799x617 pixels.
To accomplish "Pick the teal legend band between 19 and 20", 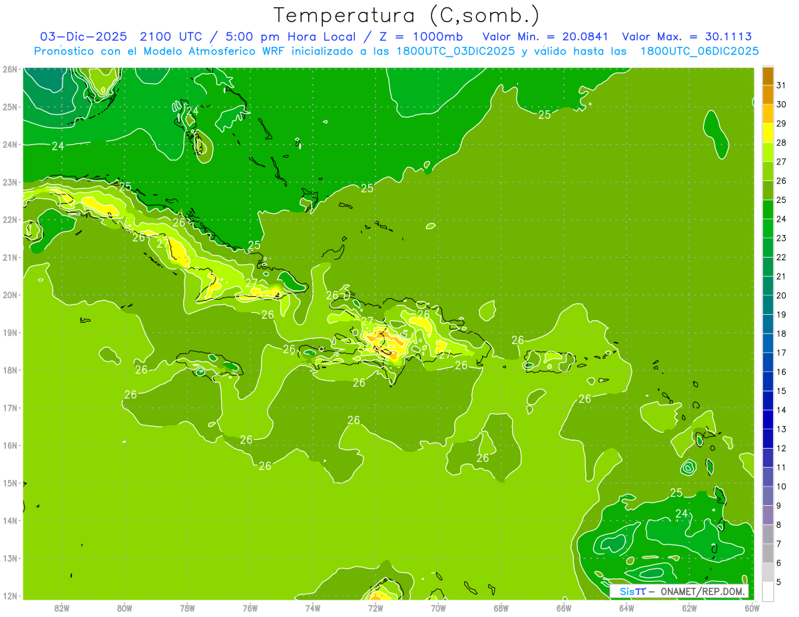I will pyautogui.click(x=768, y=305).
